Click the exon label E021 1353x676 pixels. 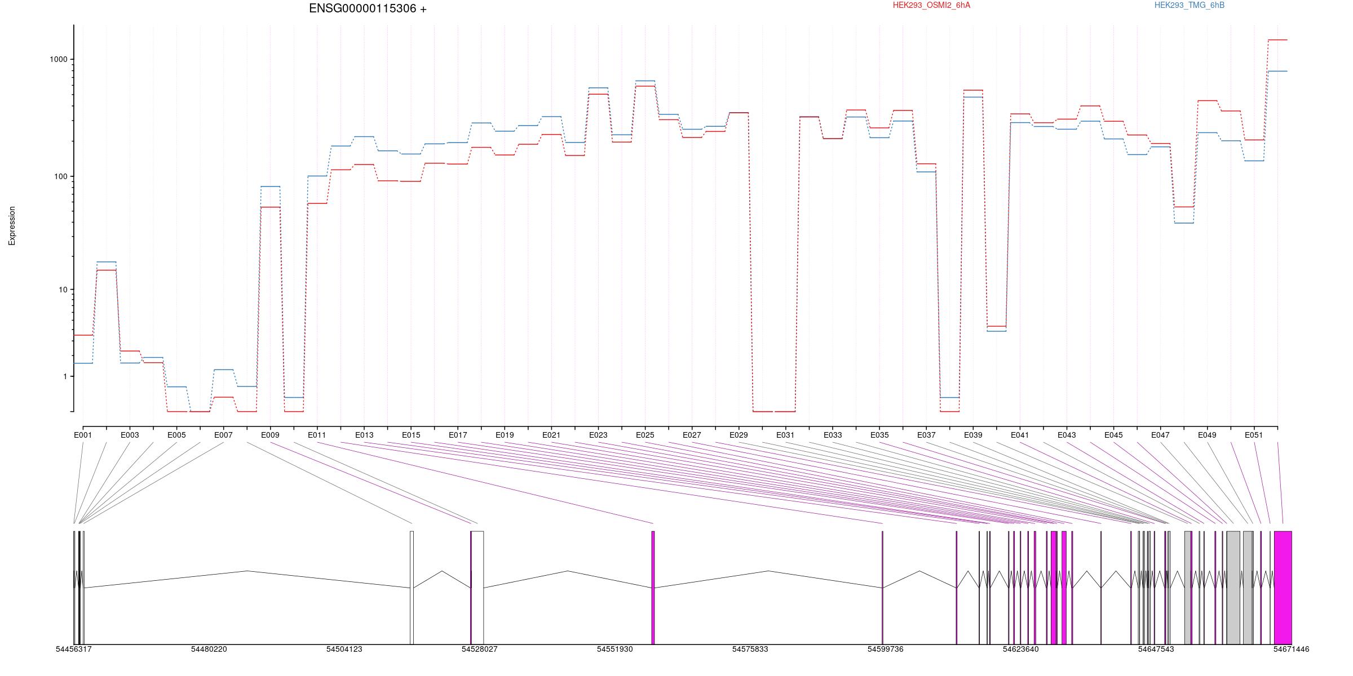[551, 435]
